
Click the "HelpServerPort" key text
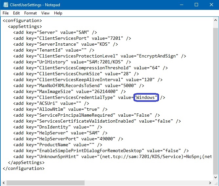(x=58, y=139)
